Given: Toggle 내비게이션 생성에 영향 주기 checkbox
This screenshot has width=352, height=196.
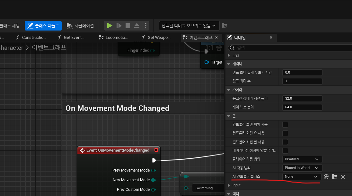Looking at the screenshot, I should coord(285,151).
